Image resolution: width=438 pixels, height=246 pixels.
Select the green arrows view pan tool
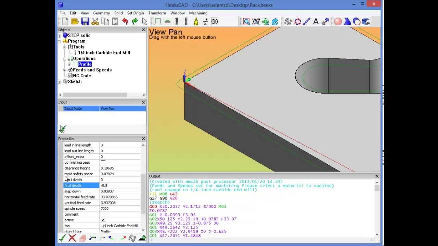266,22
